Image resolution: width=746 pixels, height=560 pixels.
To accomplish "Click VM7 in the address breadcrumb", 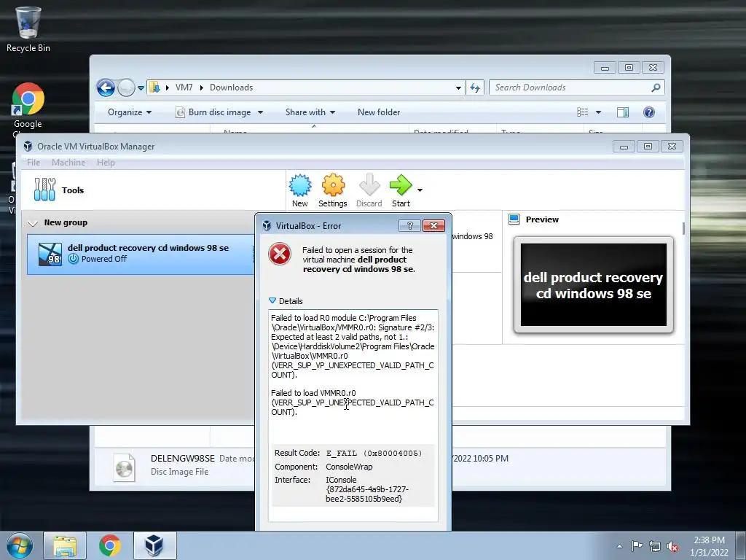I will point(184,87).
